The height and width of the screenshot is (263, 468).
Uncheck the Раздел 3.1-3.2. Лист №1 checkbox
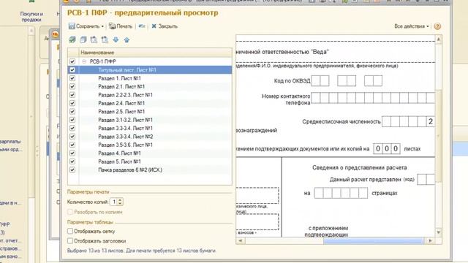tap(72, 120)
